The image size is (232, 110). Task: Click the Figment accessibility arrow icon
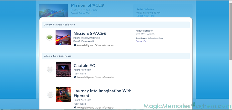pyautogui.click(x=75, y=107)
